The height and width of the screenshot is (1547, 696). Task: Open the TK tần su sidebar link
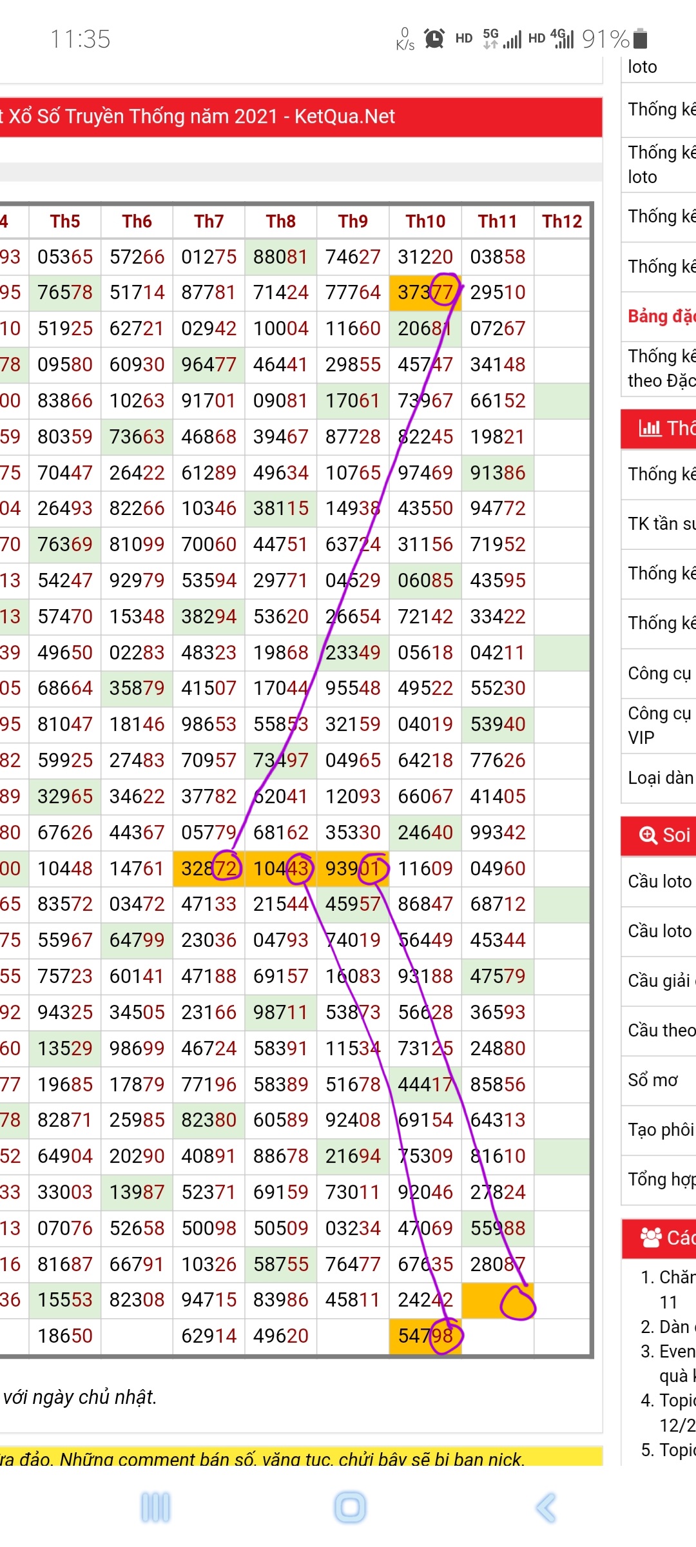coord(661,524)
